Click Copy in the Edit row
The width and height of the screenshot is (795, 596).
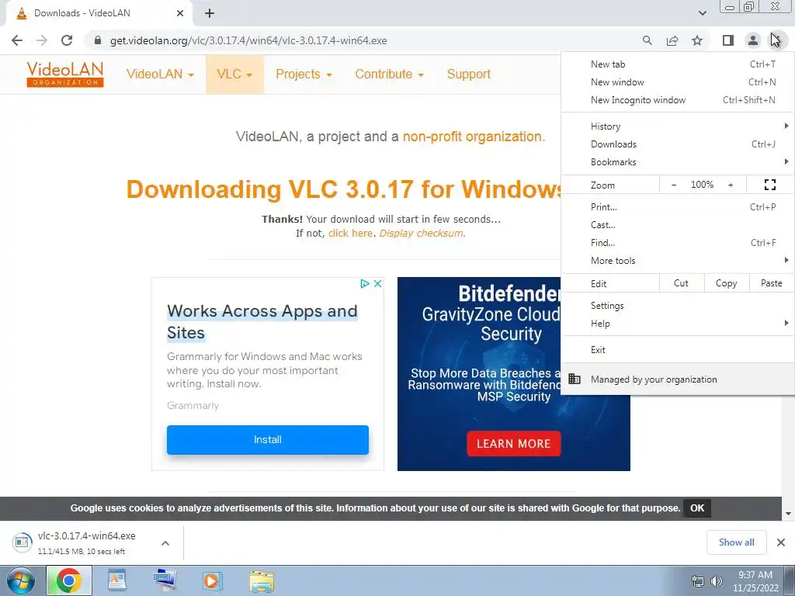pyautogui.click(x=726, y=283)
